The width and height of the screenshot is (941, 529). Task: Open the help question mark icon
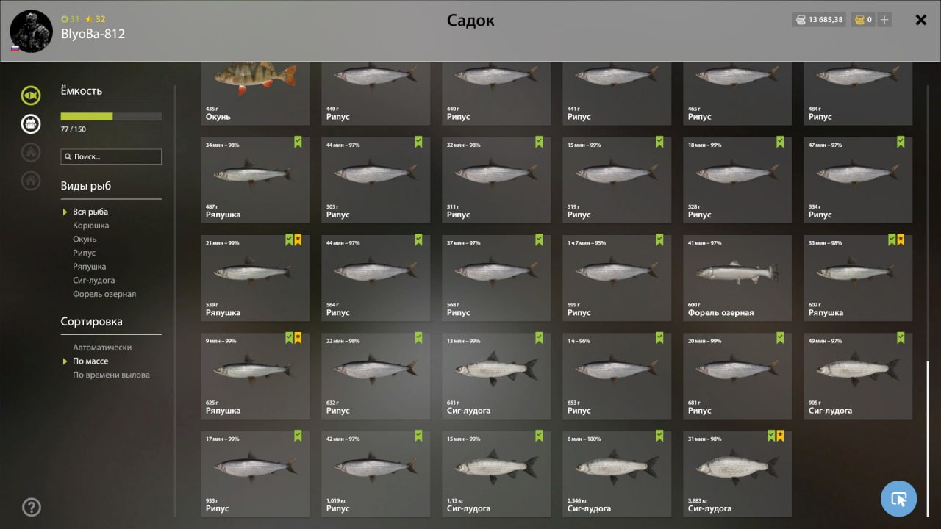click(32, 507)
